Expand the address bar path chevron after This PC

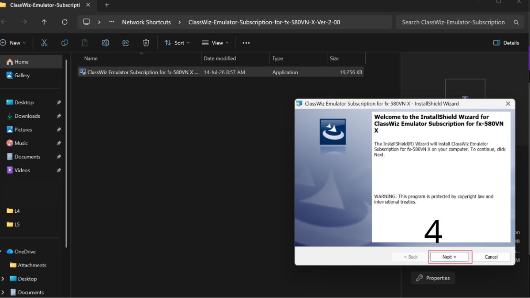(99, 22)
